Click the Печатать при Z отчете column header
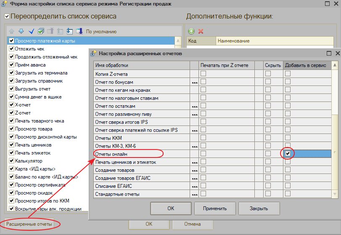 [226, 65]
